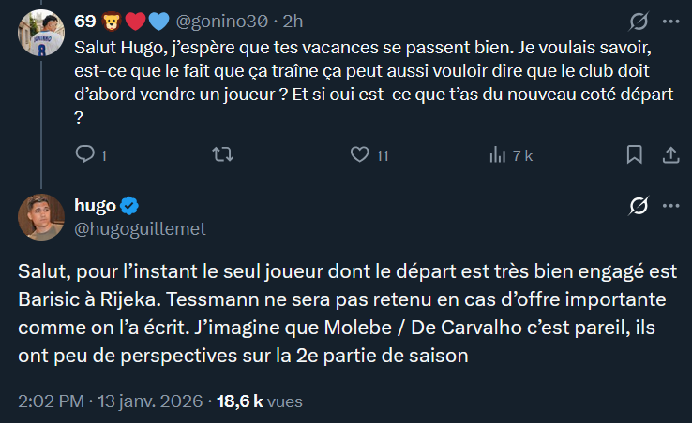Open more options for gonino30's tweet
This screenshot has width=692, height=423.
click(x=670, y=21)
